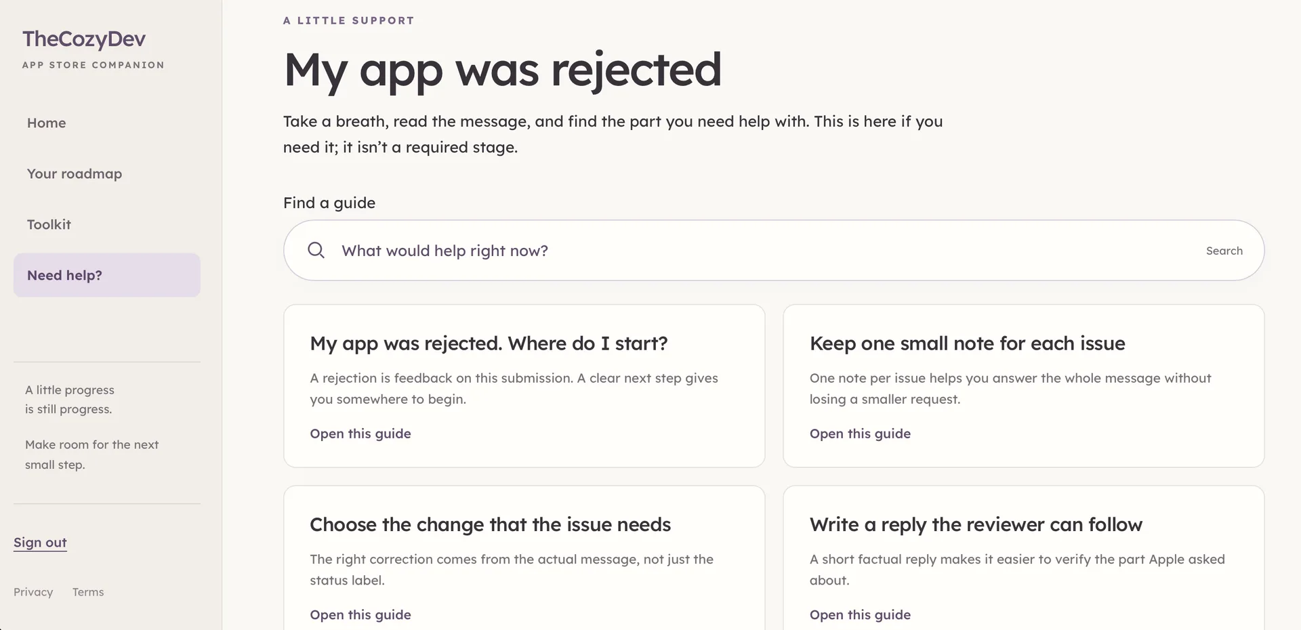
Task: Click the magnifying glass search icon
Action: [316, 251]
